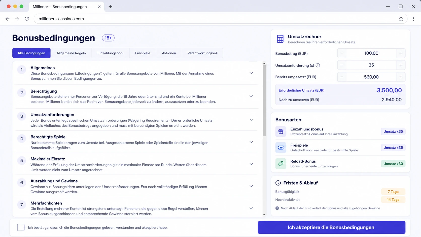421x237 pixels.
Task: Click the scroll-down arrow of conditions list
Action: point(264,215)
